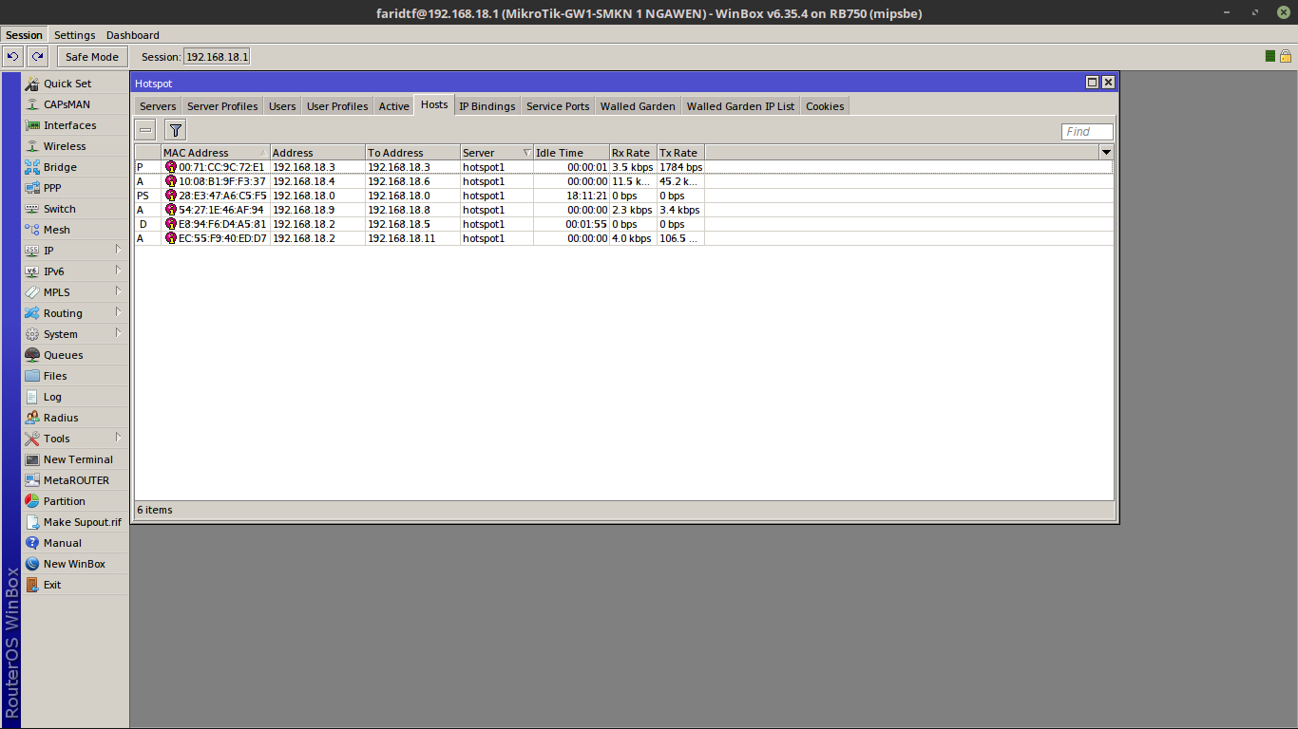Open MetaROUTER menu
This screenshot has height=729, width=1298.
point(74,480)
